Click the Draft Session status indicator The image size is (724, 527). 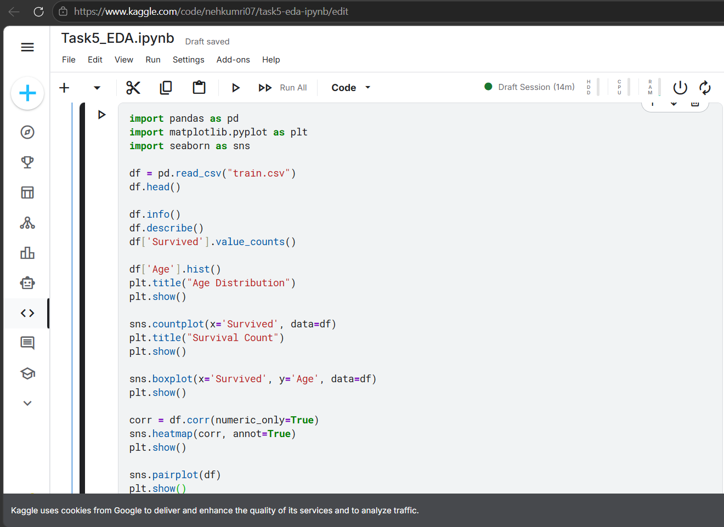coord(530,87)
